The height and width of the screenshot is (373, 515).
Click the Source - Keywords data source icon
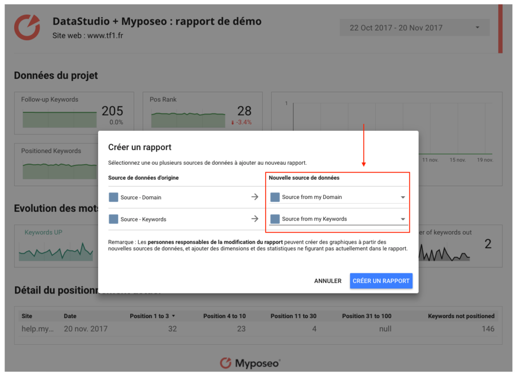pos(113,219)
